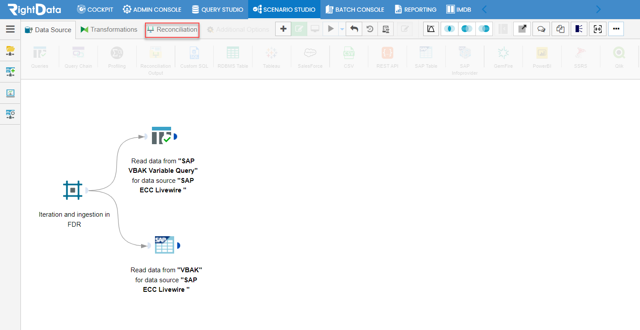Image resolution: width=640 pixels, height=330 pixels.
Task: Select the Tableau data source tool
Action: 271,57
